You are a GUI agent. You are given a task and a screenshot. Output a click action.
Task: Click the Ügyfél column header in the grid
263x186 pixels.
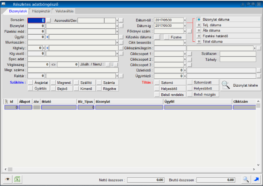[197, 101]
